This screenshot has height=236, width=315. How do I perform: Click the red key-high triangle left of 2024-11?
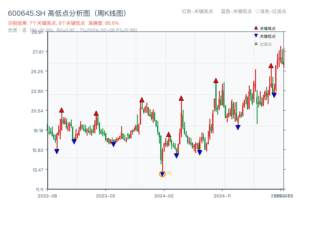[x=216, y=81]
